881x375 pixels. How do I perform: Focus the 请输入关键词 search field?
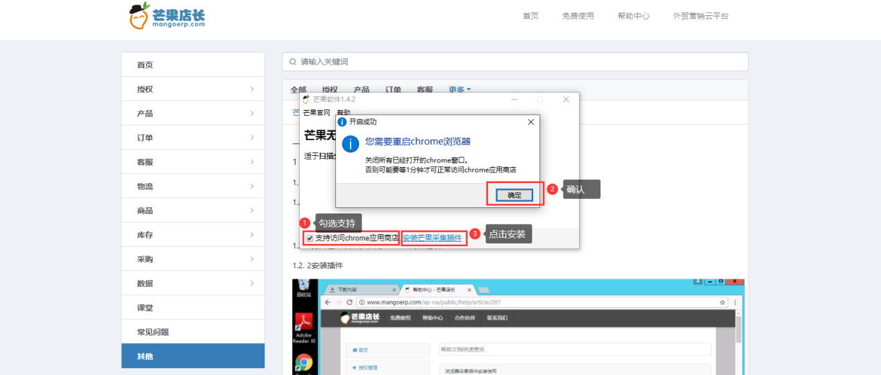[515, 62]
